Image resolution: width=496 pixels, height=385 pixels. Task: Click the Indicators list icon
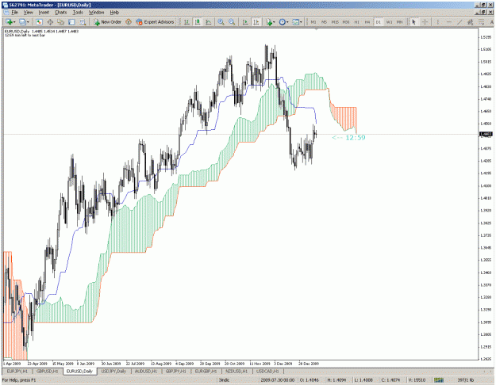(269, 22)
